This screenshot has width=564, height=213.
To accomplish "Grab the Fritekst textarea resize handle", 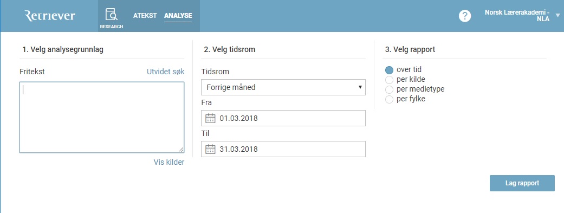I will click(181, 150).
